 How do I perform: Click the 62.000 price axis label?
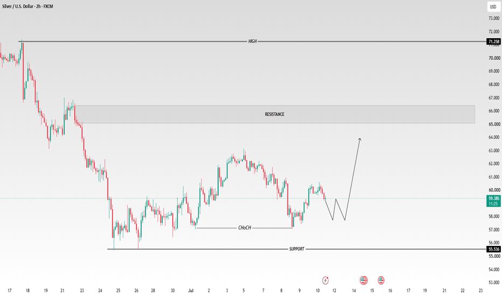[494, 164]
